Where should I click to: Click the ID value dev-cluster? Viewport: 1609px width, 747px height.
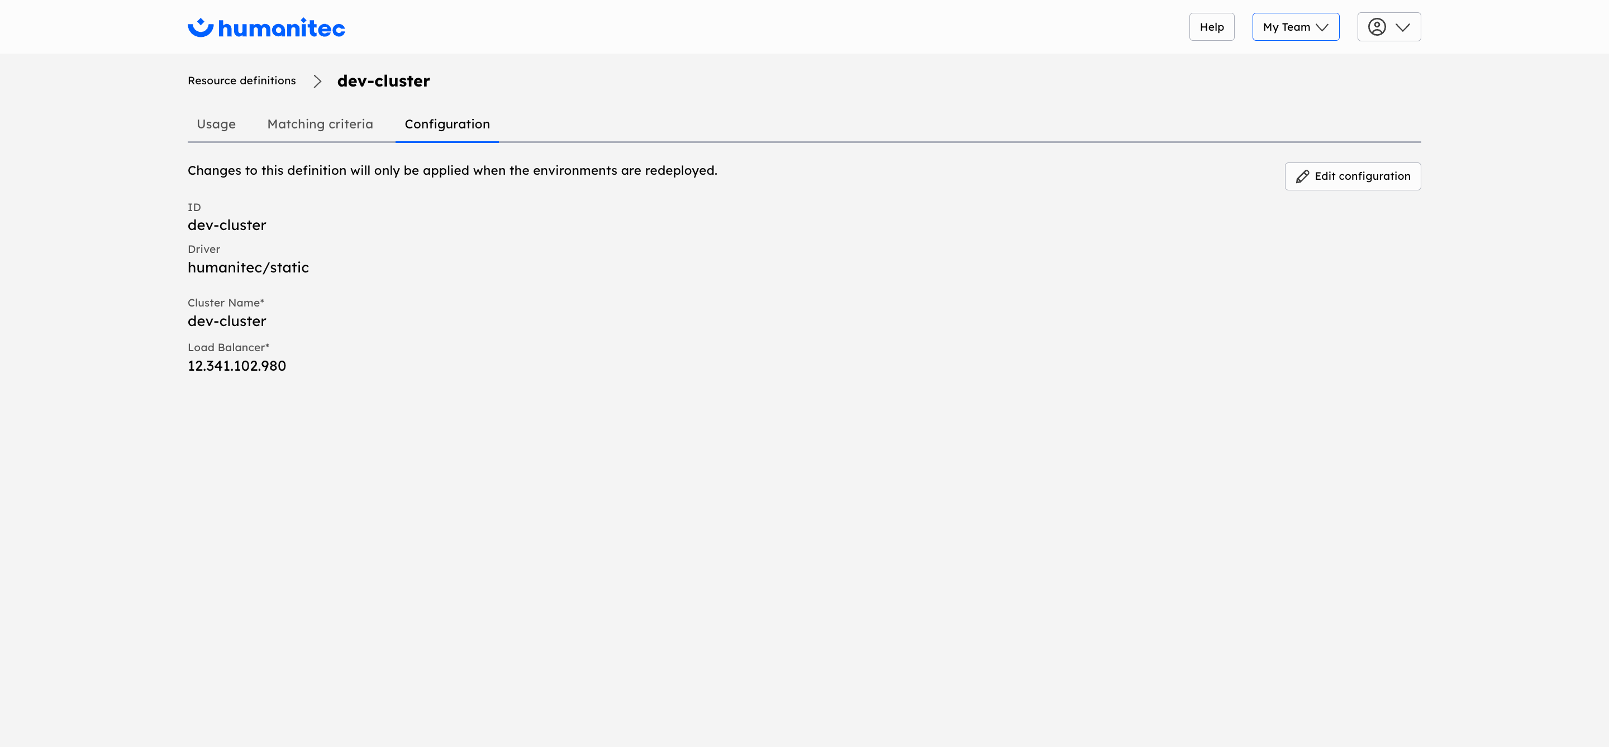pyautogui.click(x=227, y=226)
